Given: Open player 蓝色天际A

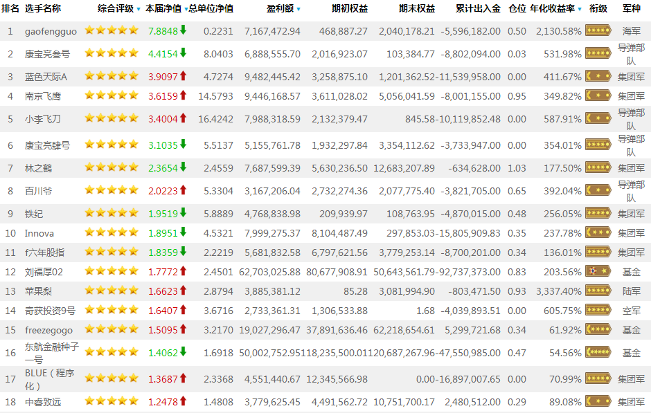Looking at the screenshot, I should pyautogui.click(x=46, y=77).
